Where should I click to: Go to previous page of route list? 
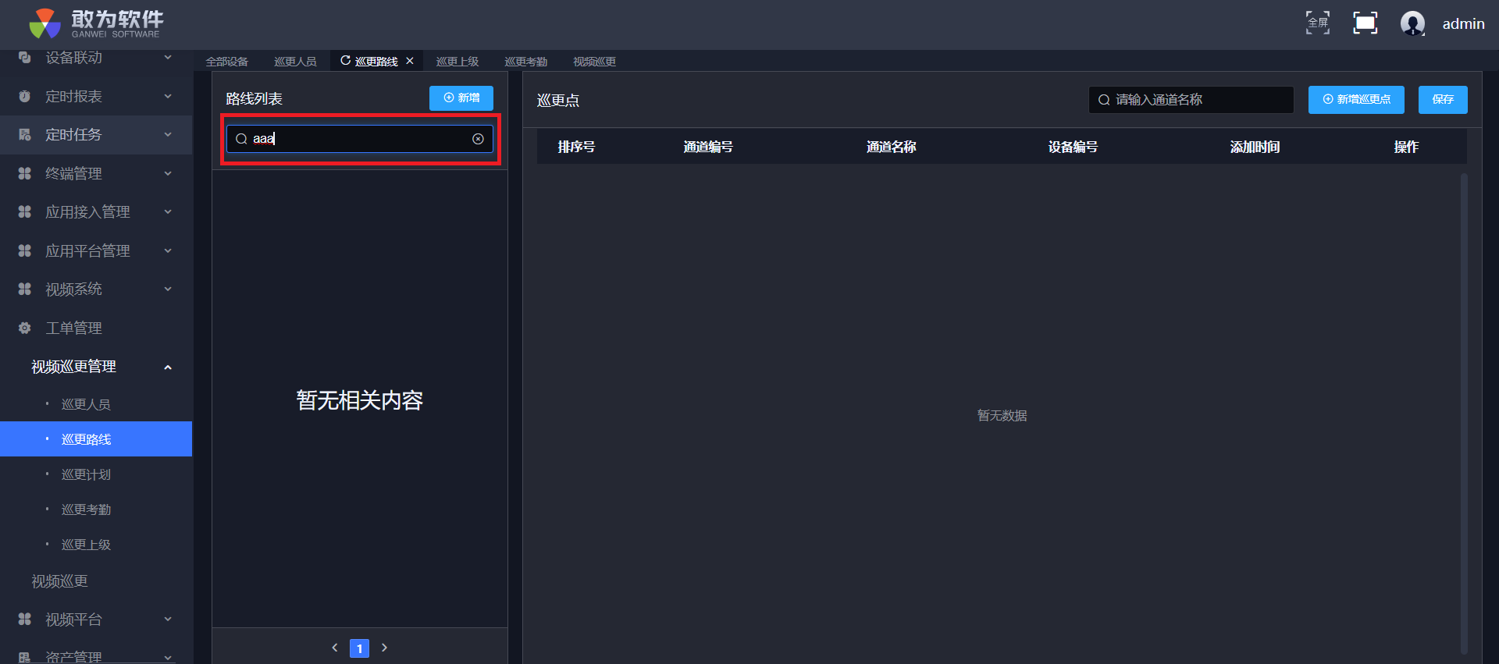click(335, 648)
